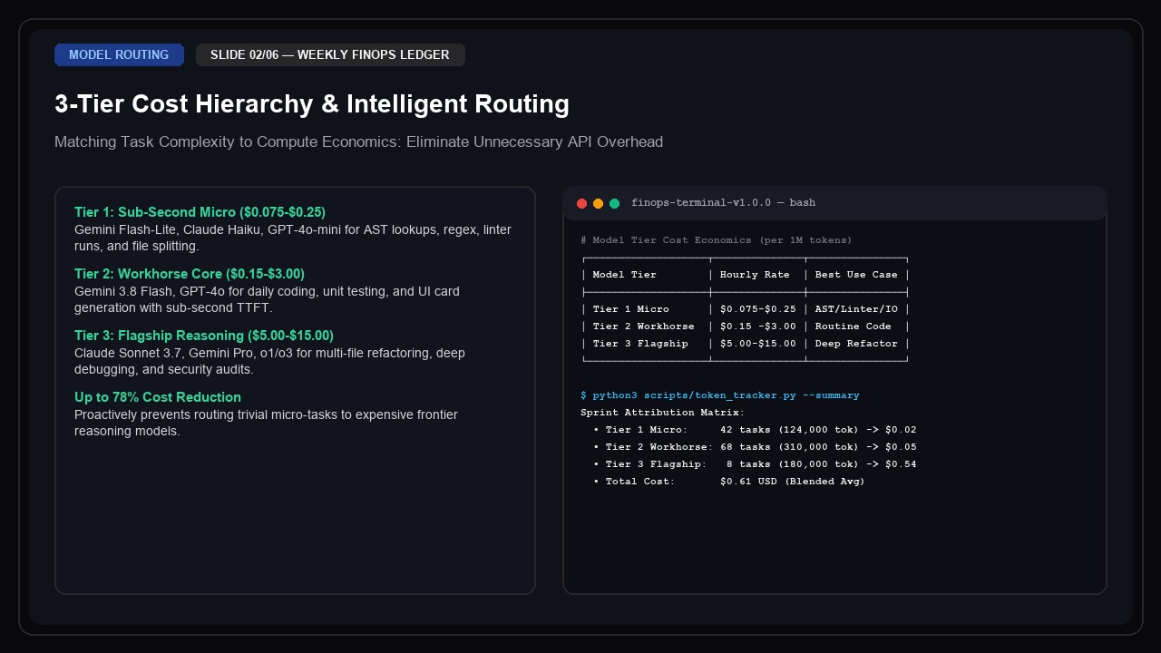Click the 'AST/Linter/IO' use case cell
Screen dimensions: 1161x653
tap(856, 309)
